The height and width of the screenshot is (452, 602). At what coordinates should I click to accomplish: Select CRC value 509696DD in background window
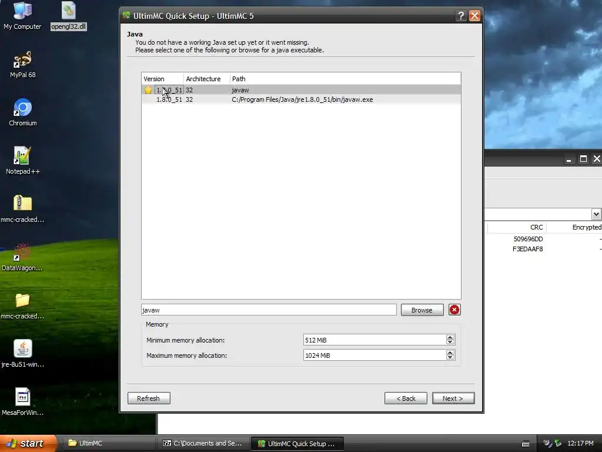pos(529,239)
